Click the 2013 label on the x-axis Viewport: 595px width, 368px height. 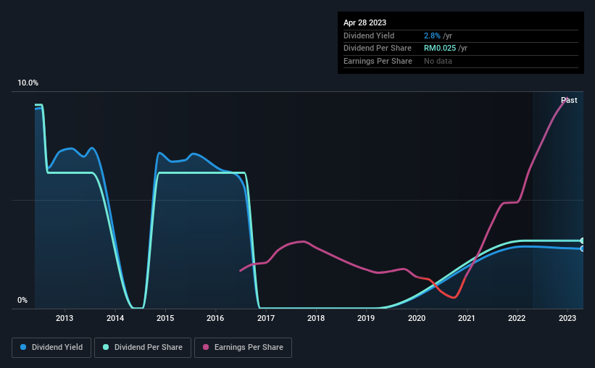coord(65,318)
